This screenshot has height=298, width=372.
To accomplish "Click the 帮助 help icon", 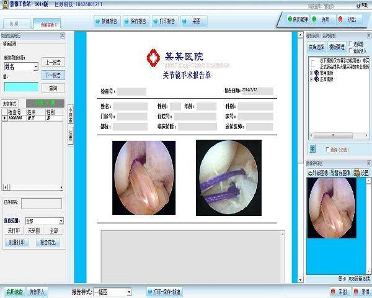I will tap(363, 5).
